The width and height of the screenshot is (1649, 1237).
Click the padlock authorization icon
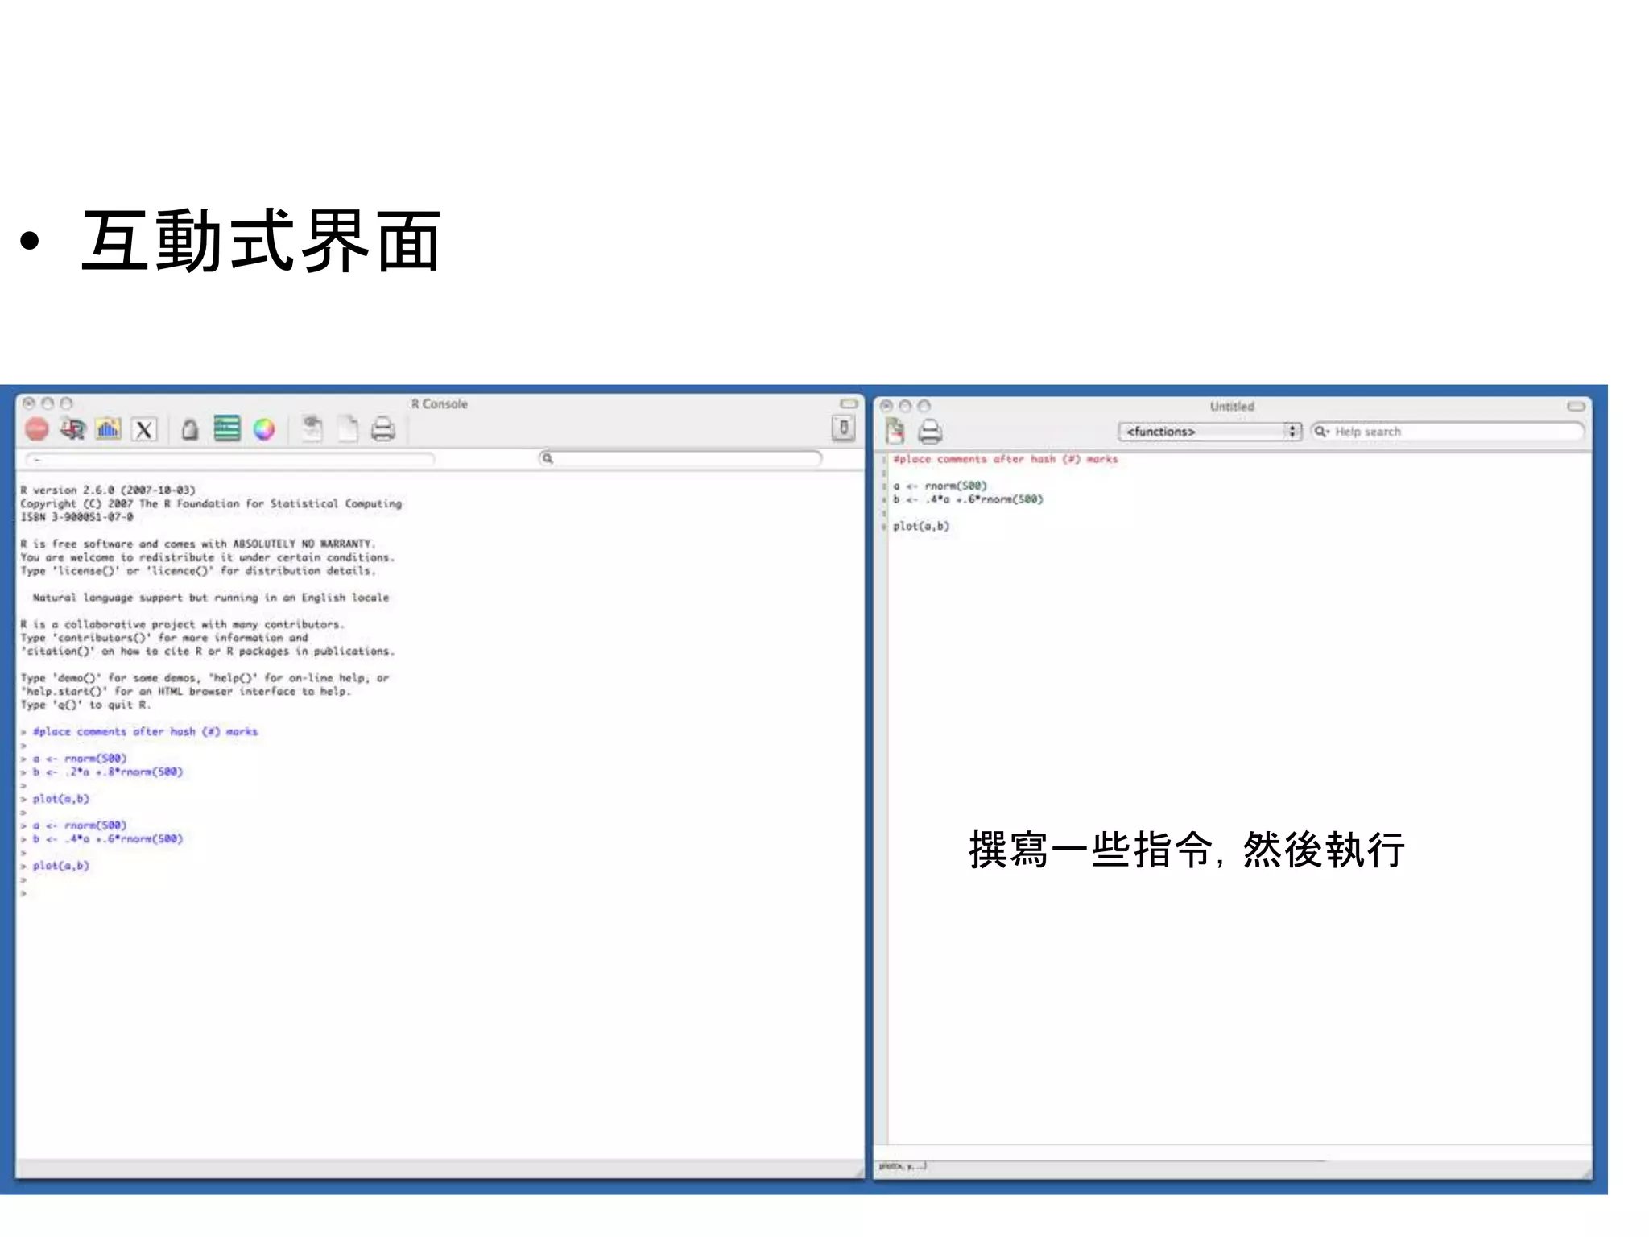click(x=190, y=429)
